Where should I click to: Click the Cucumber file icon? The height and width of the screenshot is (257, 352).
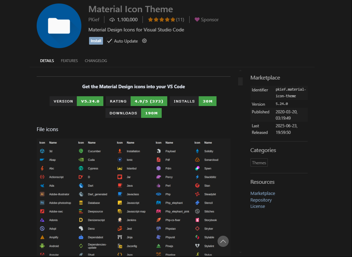pos(81,151)
